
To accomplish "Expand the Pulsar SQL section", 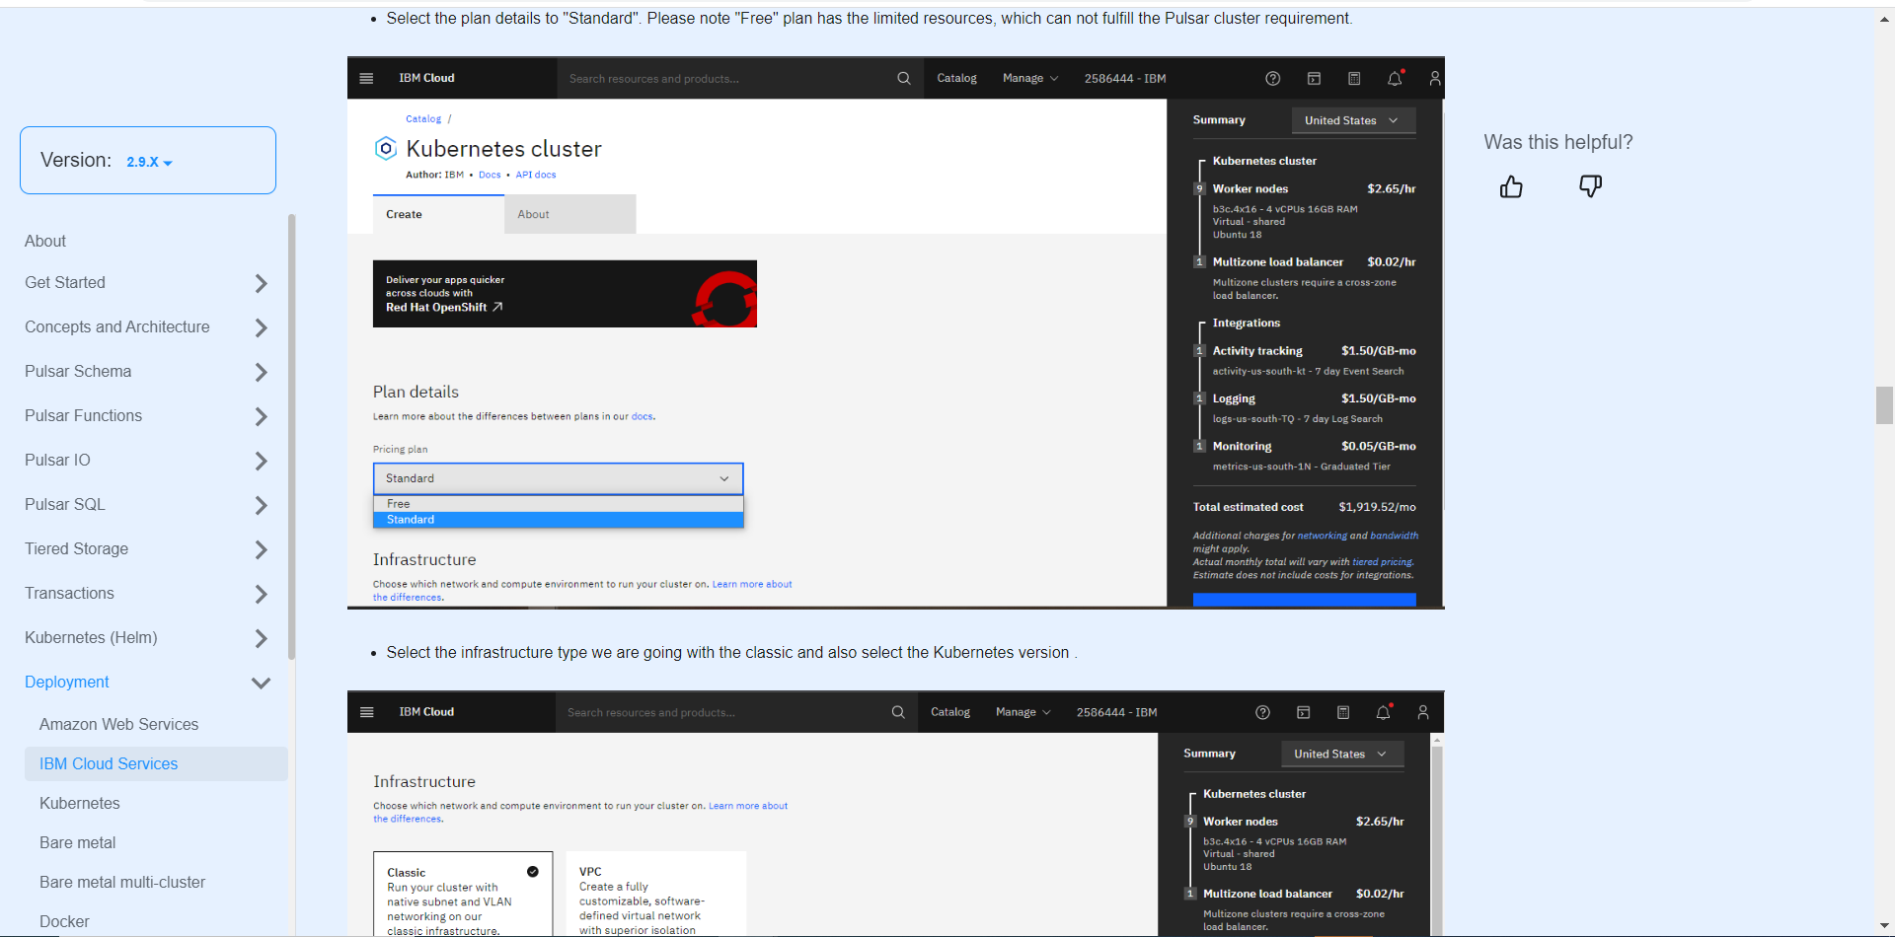I will click(x=261, y=505).
